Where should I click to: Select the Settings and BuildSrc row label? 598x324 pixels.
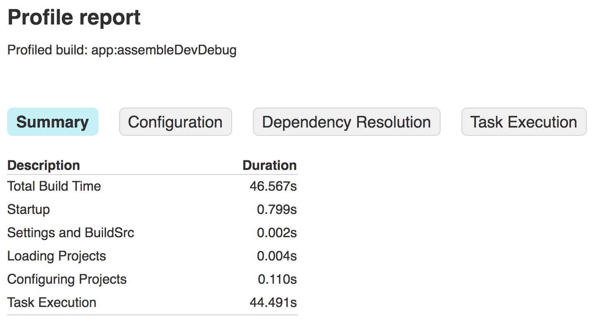(x=71, y=233)
